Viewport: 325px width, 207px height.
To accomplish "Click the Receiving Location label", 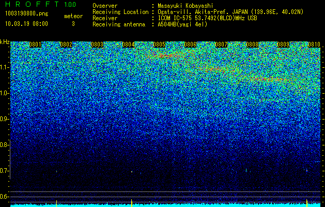I will click(120, 12).
